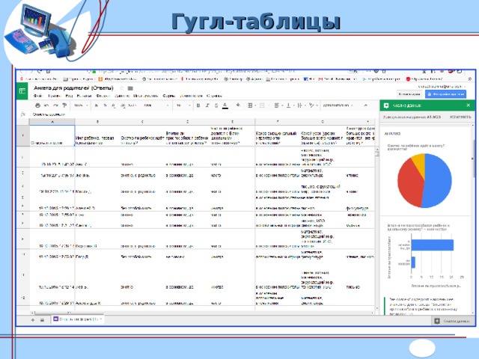
Task: Click the Анализ данных button at bottom right
Action: coord(452,321)
